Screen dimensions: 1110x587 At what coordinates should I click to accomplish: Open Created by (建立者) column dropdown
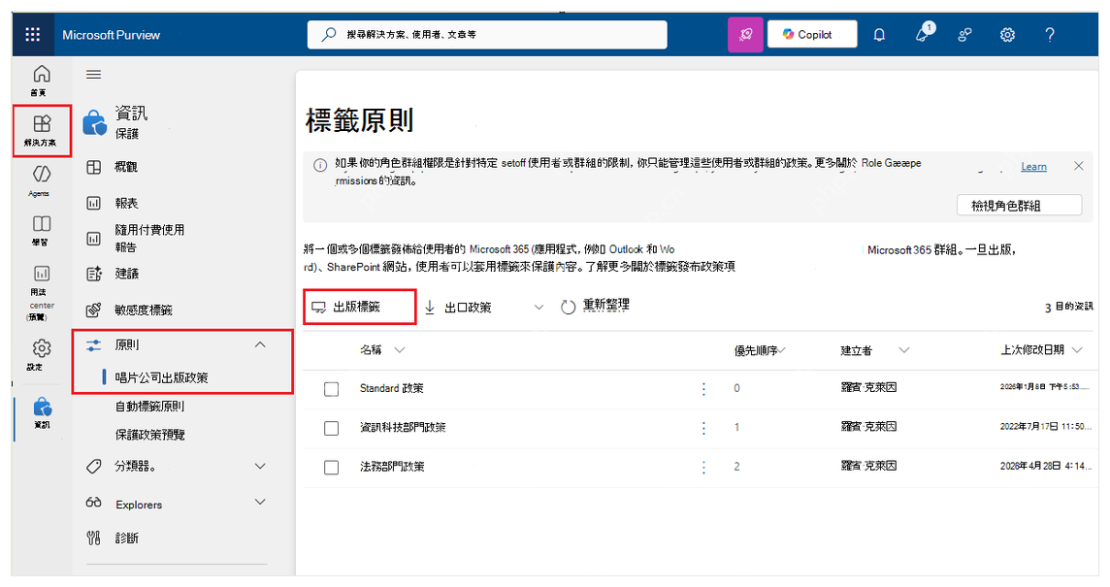pos(904,350)
